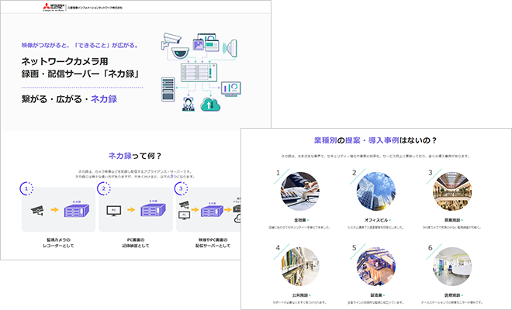Image resolution: width=512 pixels, height=310 pixels.
Task: Click the camera icon in the 監視カメラのレコーダー card
Action: pos(37,210)
